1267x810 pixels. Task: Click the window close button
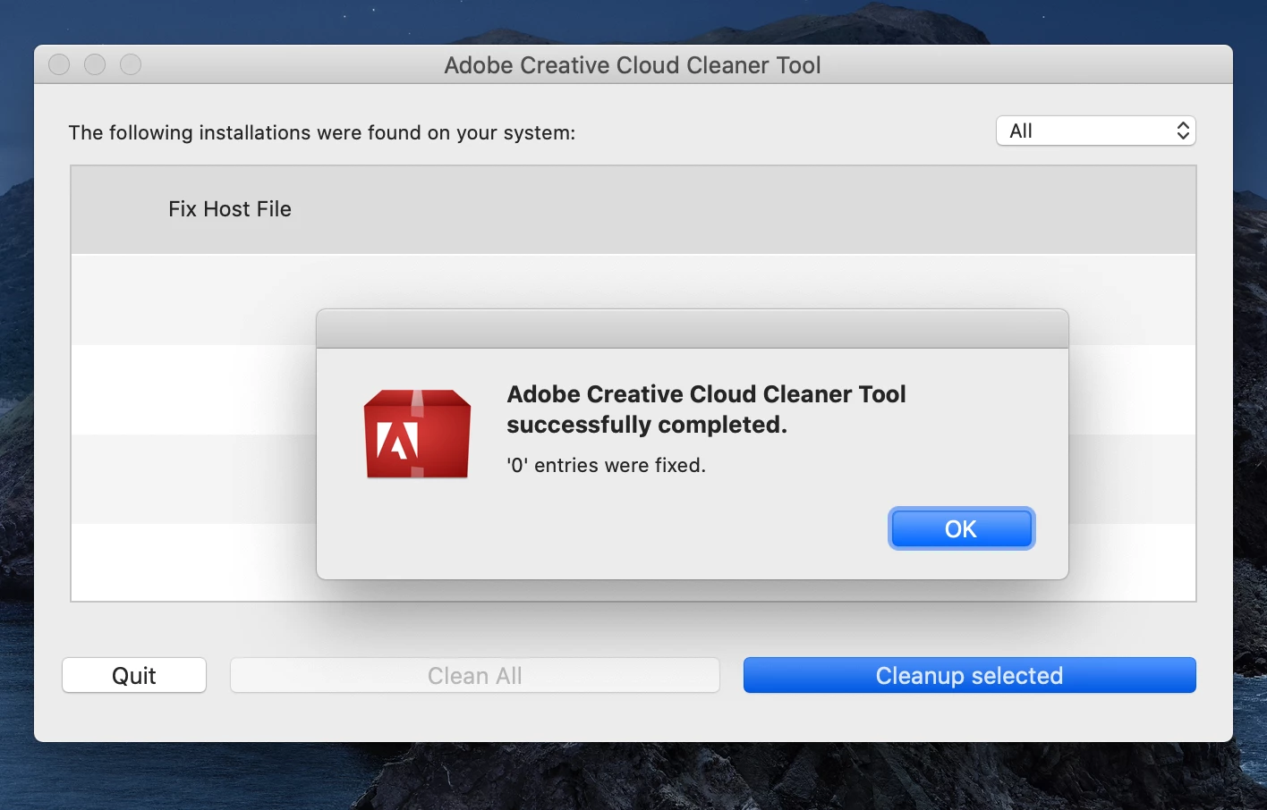coord(59,64)
